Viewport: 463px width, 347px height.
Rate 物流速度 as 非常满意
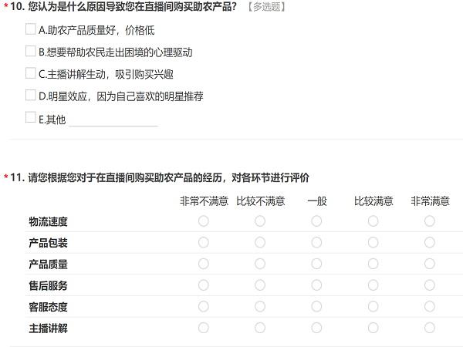(x=430, y=221)
